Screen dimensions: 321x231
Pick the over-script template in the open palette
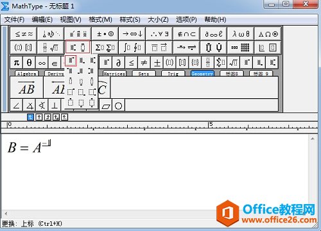click(71, 81)
